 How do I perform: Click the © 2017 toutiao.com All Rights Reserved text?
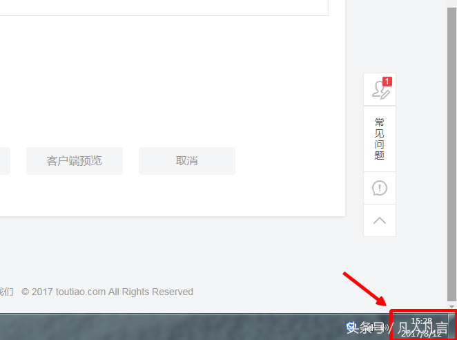pos(107,292)
